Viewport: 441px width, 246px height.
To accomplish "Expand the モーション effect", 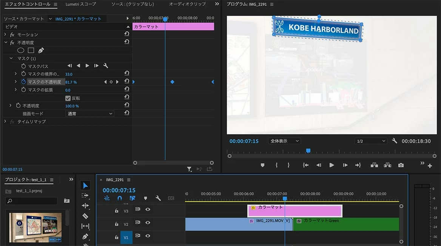I will click(x=5, y=34).
